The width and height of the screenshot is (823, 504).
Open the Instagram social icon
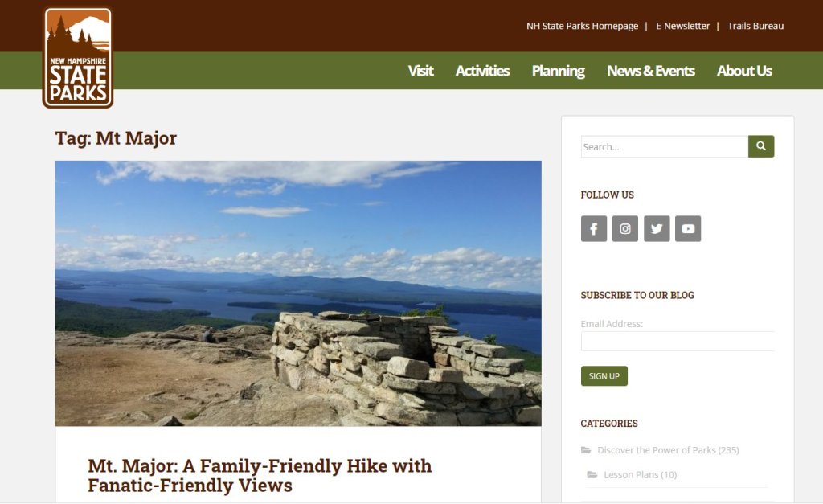pyautogui.click(x=625, y=229)
